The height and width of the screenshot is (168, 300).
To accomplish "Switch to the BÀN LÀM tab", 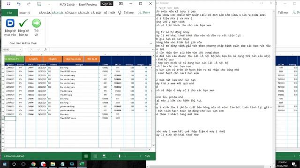I will tap(45, 13).
